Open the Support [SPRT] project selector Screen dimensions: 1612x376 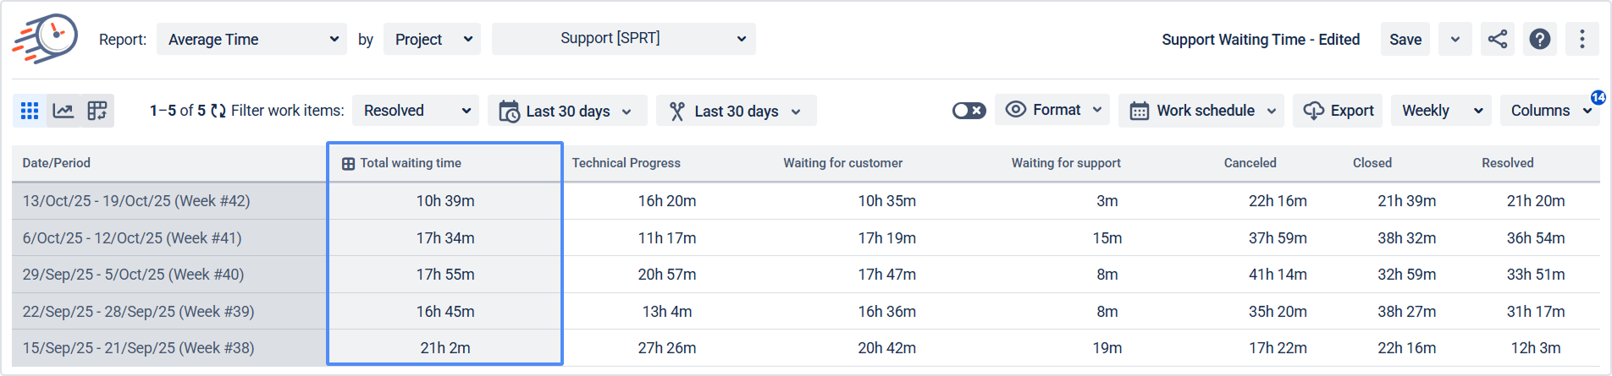(623, 39)
